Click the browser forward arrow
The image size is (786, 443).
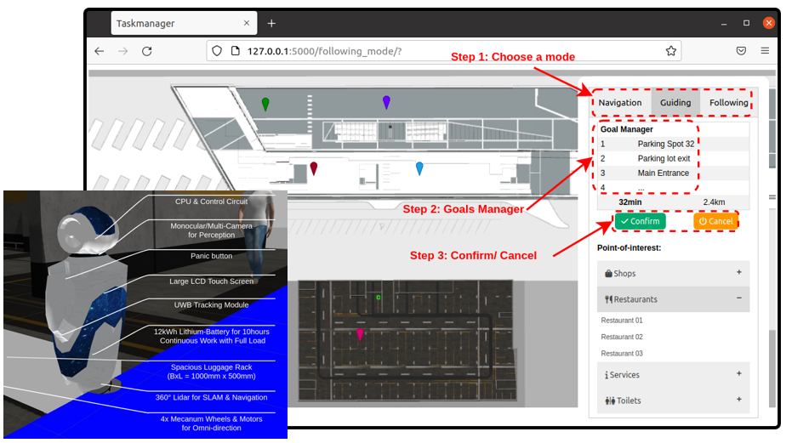pyautogui.click(x=122, y=51)
